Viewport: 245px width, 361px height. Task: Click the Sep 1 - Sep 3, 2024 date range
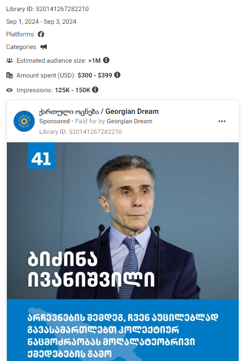42,22
